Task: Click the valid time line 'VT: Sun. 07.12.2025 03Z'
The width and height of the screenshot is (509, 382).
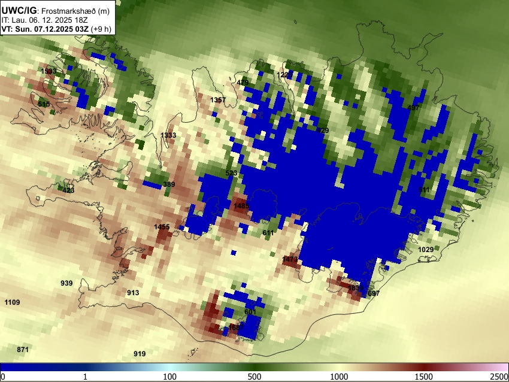Action: pos(45,29)
